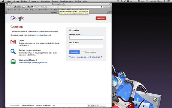Click Définissez Google comme page d'accueil link
Screen dimensions: 172x108
33,63
